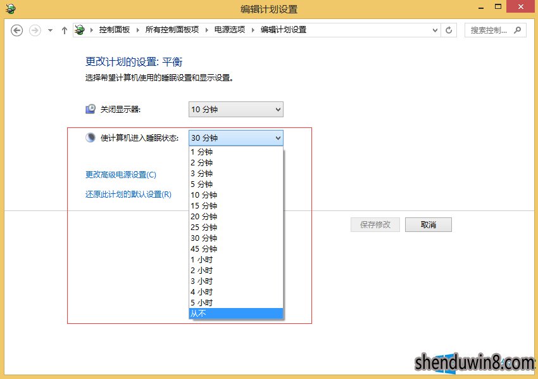Select 45 分钟 option
The width and height of the screenshot is (538, 379).
tap(235, 249)
